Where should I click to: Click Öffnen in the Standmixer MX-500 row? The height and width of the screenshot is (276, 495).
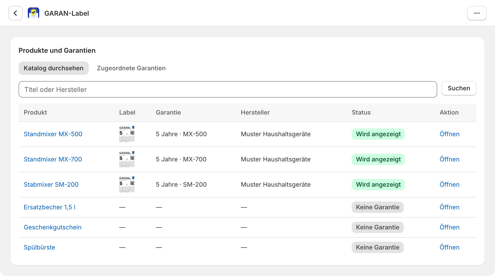pos(449,134)
